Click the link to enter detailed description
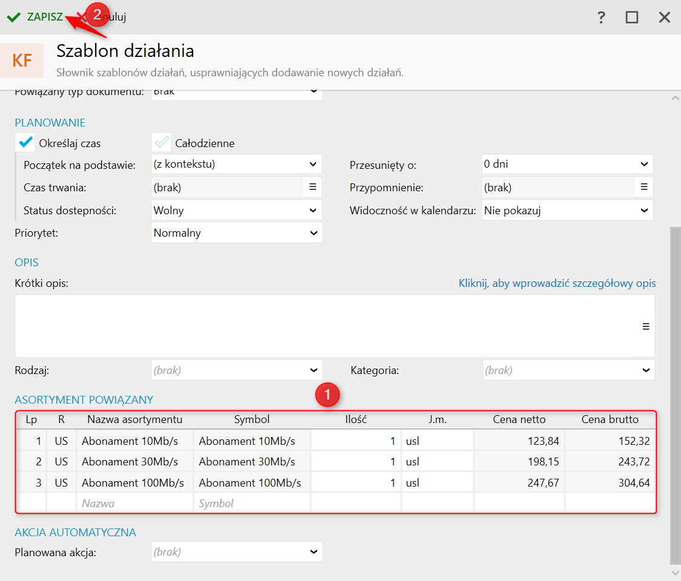This screenshot has height=581, width=681. pyautogui.click(x=557, y=283)
